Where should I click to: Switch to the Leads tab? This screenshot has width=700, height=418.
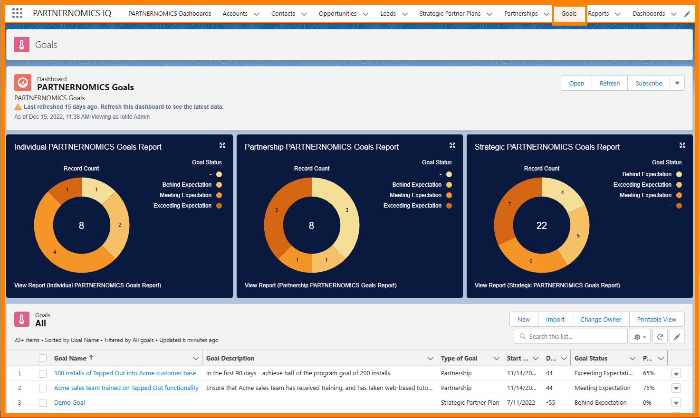(388, 14)
